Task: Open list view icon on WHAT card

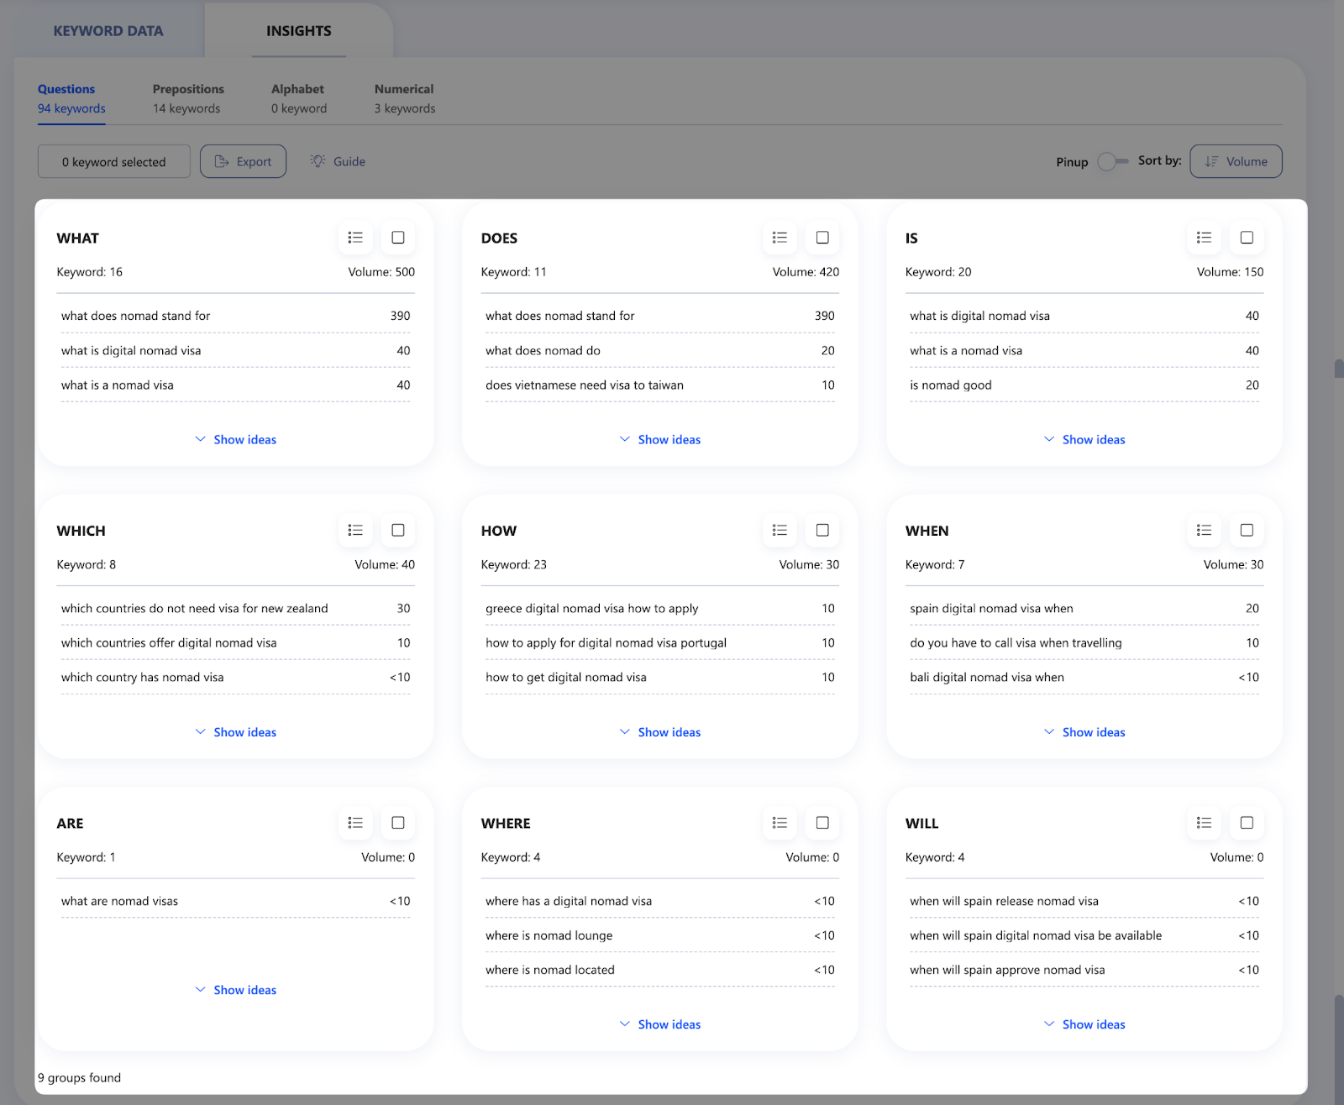Action: click(x=355, y=238)
